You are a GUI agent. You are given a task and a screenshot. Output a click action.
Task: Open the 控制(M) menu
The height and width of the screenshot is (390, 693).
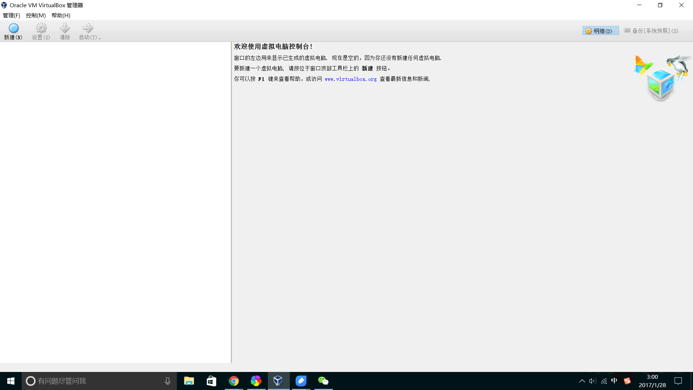(36, 15)
